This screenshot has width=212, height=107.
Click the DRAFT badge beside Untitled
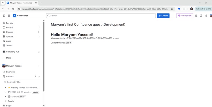point(23,97)
